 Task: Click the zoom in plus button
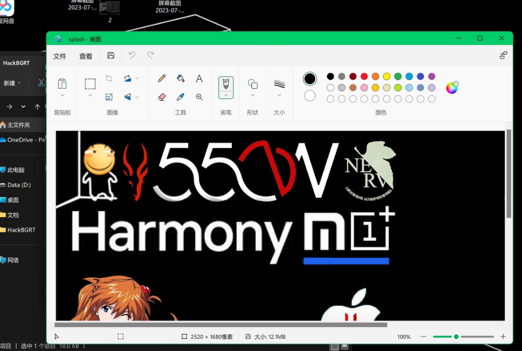(x=503, y=337)
